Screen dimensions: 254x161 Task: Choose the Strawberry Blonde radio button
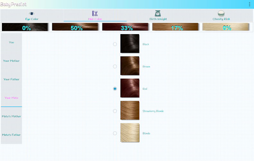coord(115,111)
